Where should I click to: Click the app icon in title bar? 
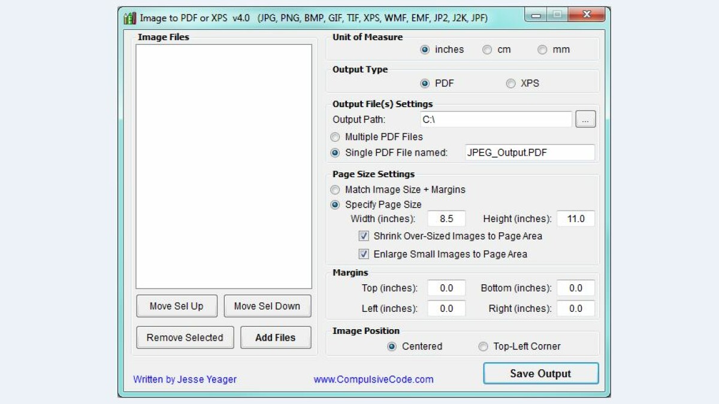pos(129,17)
